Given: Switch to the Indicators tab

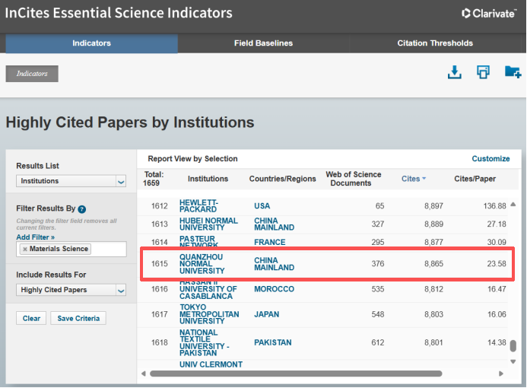Looking at the screenshot, I should [x=91, y=43].
